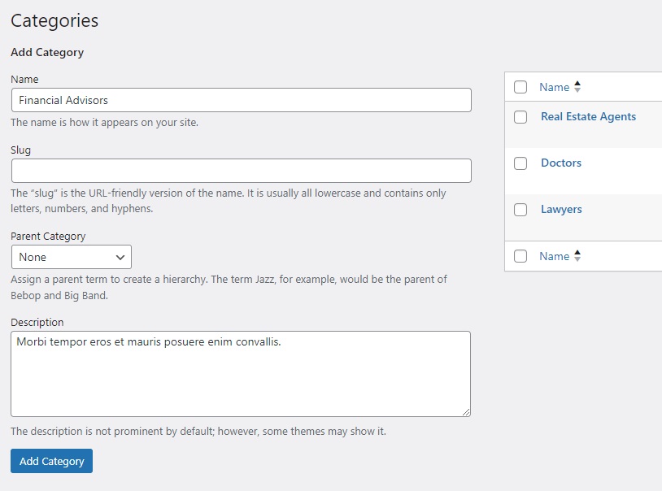
Task: Open the Doctors category link
Action: point(560,163)
